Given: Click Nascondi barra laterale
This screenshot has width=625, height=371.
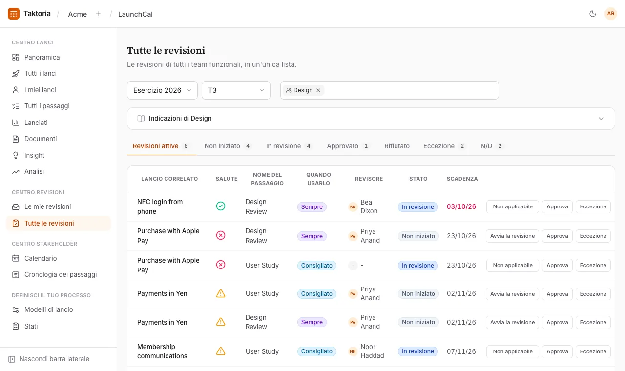Looking at the screenshot, I should 49,359.
